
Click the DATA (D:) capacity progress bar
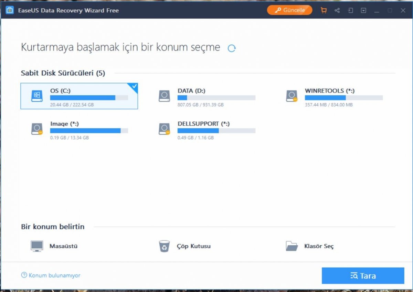click(x=216, y=98)
